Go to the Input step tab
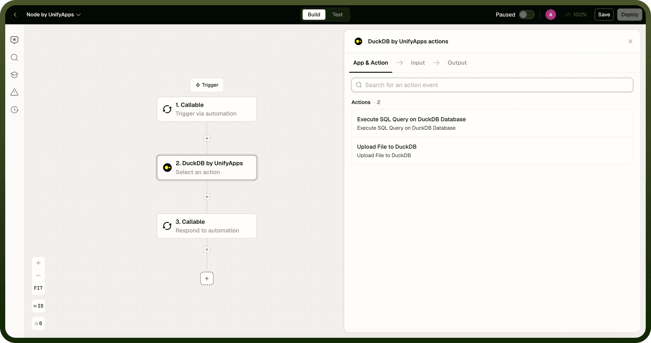Image resolution: width=651 pixels, height=343 pixels. pyautogui.click(x=418, y=63)
